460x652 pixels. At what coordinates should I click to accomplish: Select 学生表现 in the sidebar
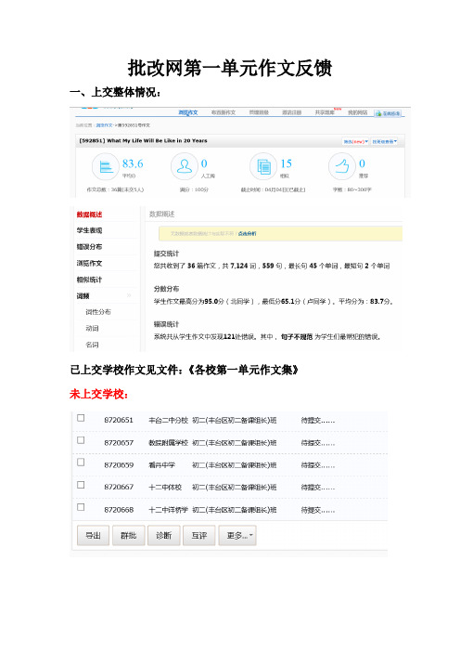[x=89, y=230]
